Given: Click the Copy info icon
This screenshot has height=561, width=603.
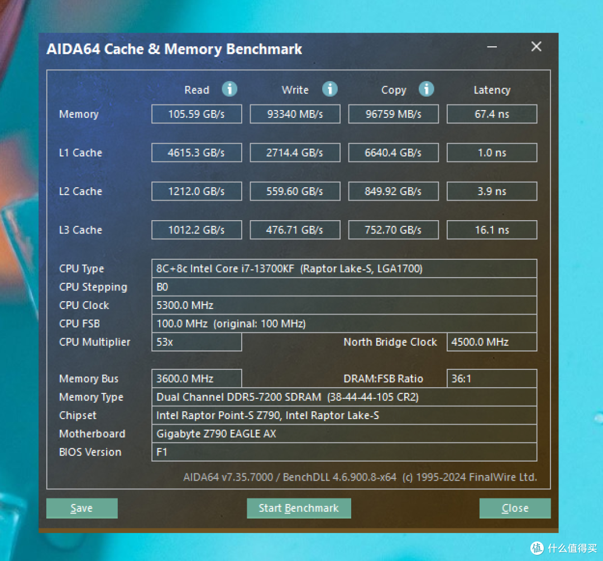Looking at the screenshot, I should [x=426, y=89].
